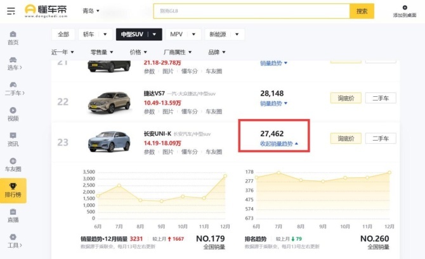425x259 pixels.
Task: Collapse 收起销量趋势 for 长安UNI-K
Action: [279, 144]
